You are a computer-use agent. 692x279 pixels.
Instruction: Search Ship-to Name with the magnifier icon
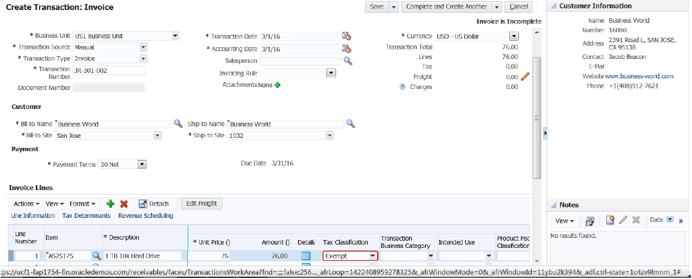tap(350, 123)
